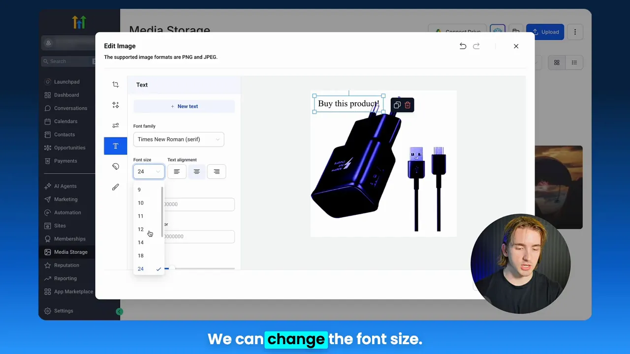Image resolution: width=630 pixels, height=354 pixels.
Task: Select the Text tool in sidebar
Action: click(115, 146)
